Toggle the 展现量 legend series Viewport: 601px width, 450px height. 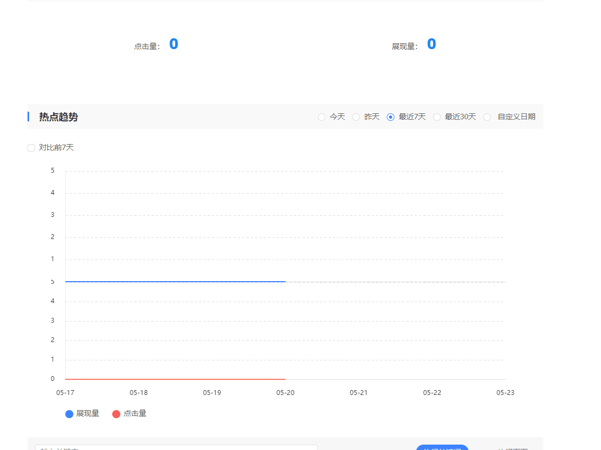point(83,414)
